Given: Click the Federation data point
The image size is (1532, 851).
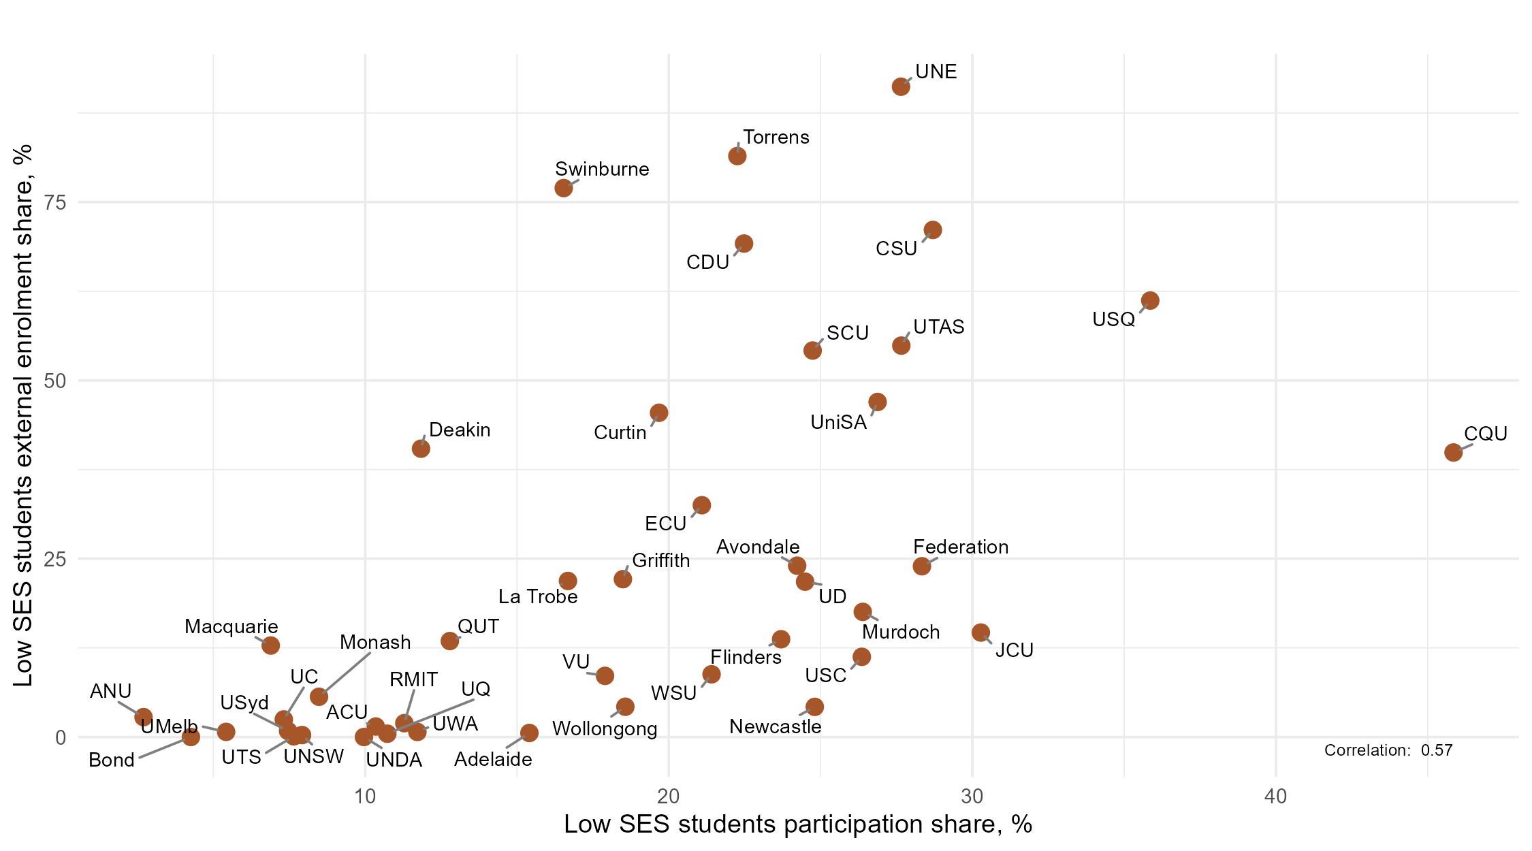Looking at the screenshot, I should [x=922, y=566].
